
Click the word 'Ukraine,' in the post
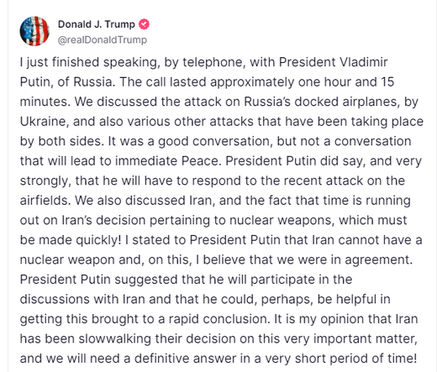coord(45,122)
